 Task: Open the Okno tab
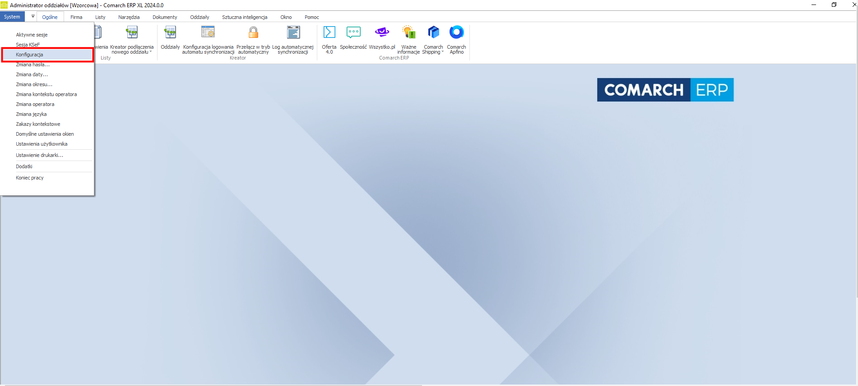click(x=286, y=17)
